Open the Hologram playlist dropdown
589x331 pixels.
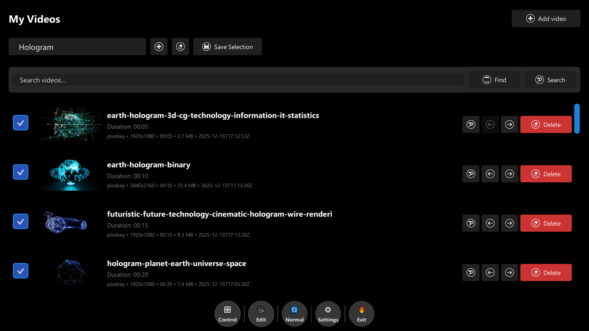(x=77, y=47)
